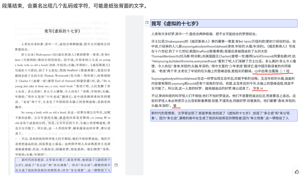Viewport: 305px width, 180px height.
Task: Click the OCR paragraph starting 人类有许多好梦
Action: tap(204, 34)
